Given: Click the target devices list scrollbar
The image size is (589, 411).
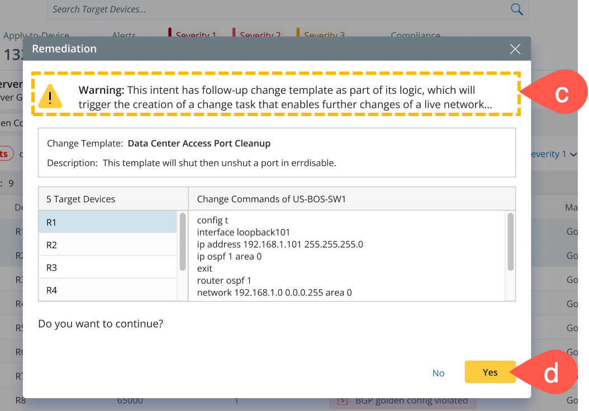Looking at the screenshot, I should click(x=183, y=242).
